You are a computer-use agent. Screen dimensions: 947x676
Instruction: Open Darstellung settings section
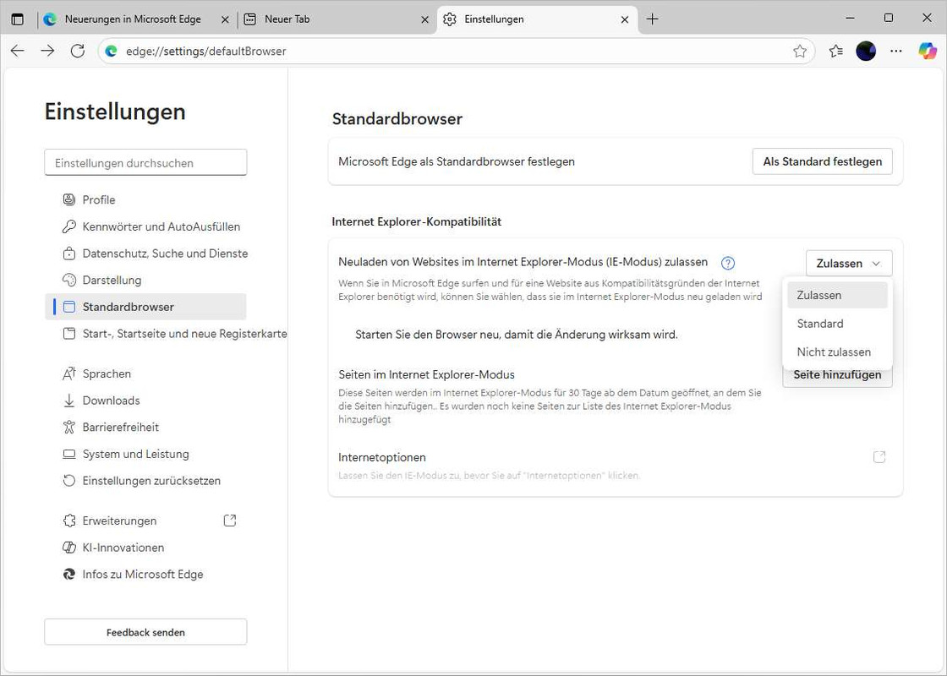[145, 280]
